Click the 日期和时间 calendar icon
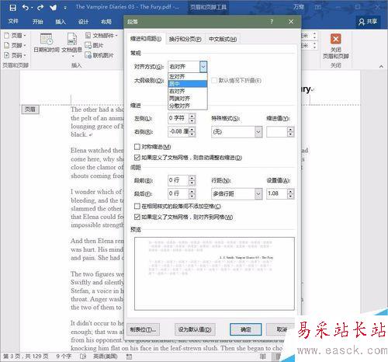Screen dimensions: 388x362 pos(47,39)
